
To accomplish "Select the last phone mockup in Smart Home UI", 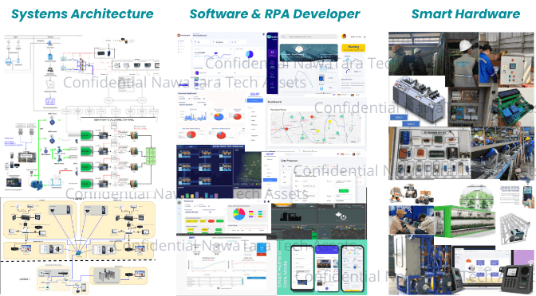I will pos(353,268).
